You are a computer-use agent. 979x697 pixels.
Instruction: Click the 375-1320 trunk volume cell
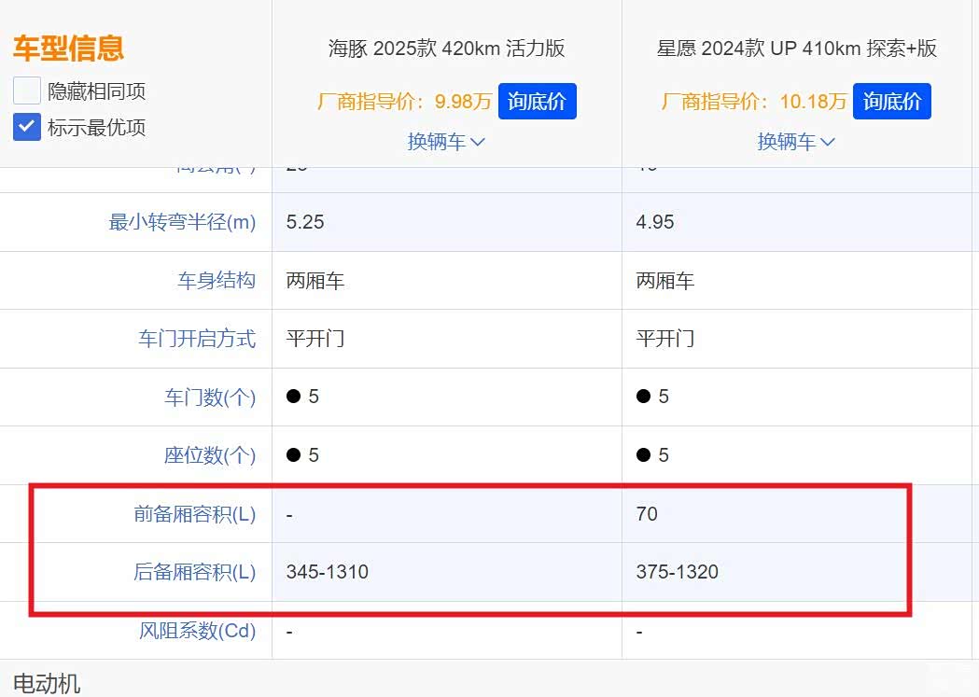677,572
